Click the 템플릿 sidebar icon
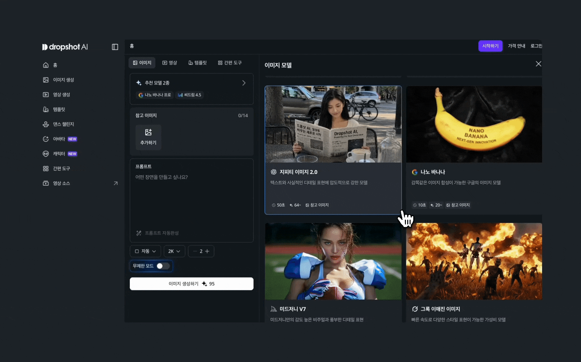The height and width of the screenshot is (362, 581). pos(46,109)
